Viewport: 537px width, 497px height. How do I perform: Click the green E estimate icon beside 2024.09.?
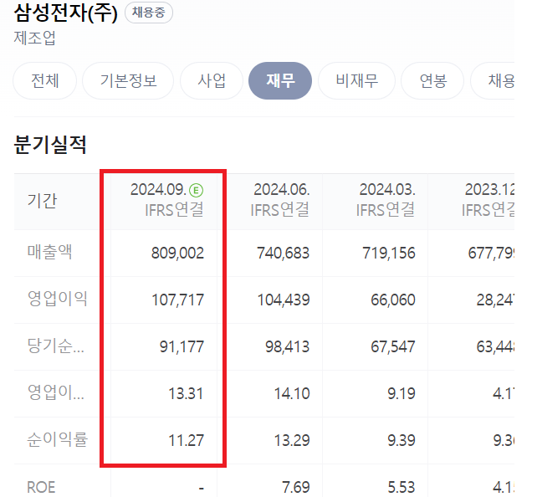(x=197, y=190)
